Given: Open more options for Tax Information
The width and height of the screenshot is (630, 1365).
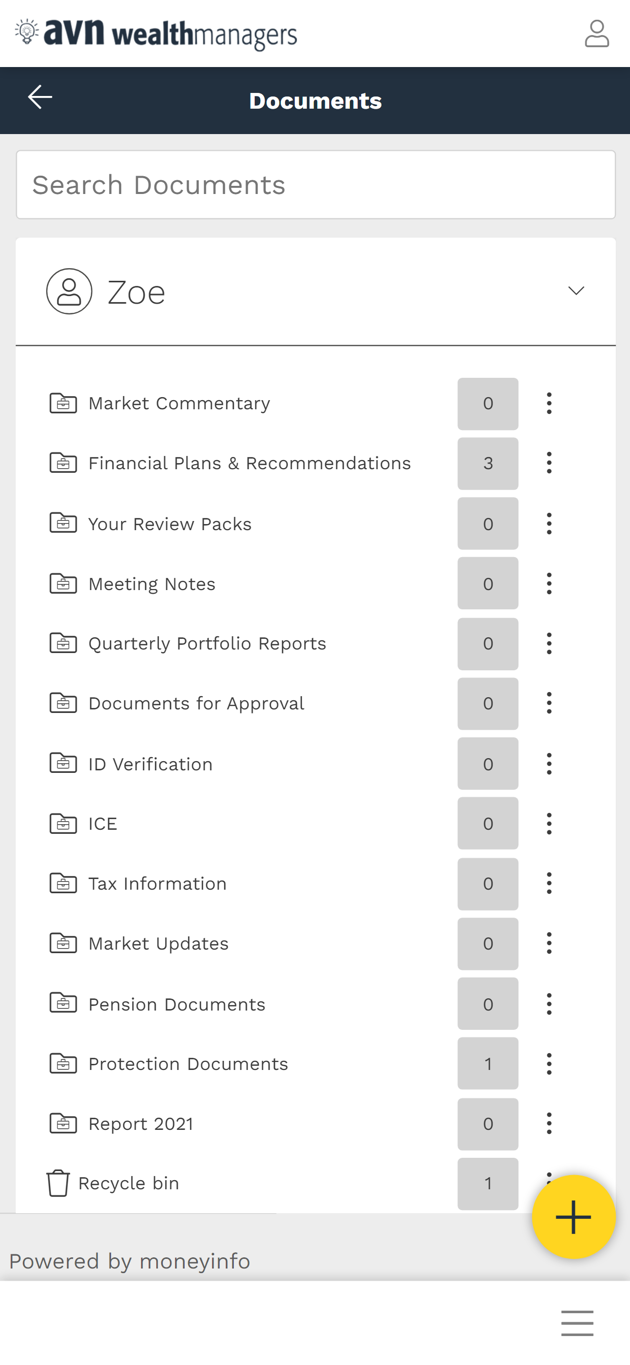Looking at the screenshot, I should click(x=549, y=883).
